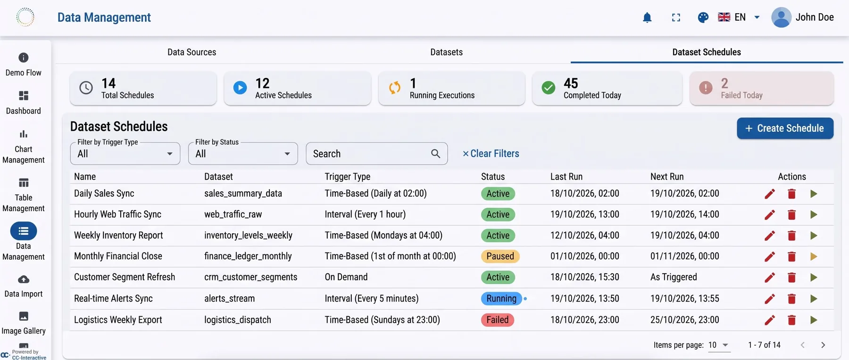Select Data Management in sidebar

pos(24,241)
